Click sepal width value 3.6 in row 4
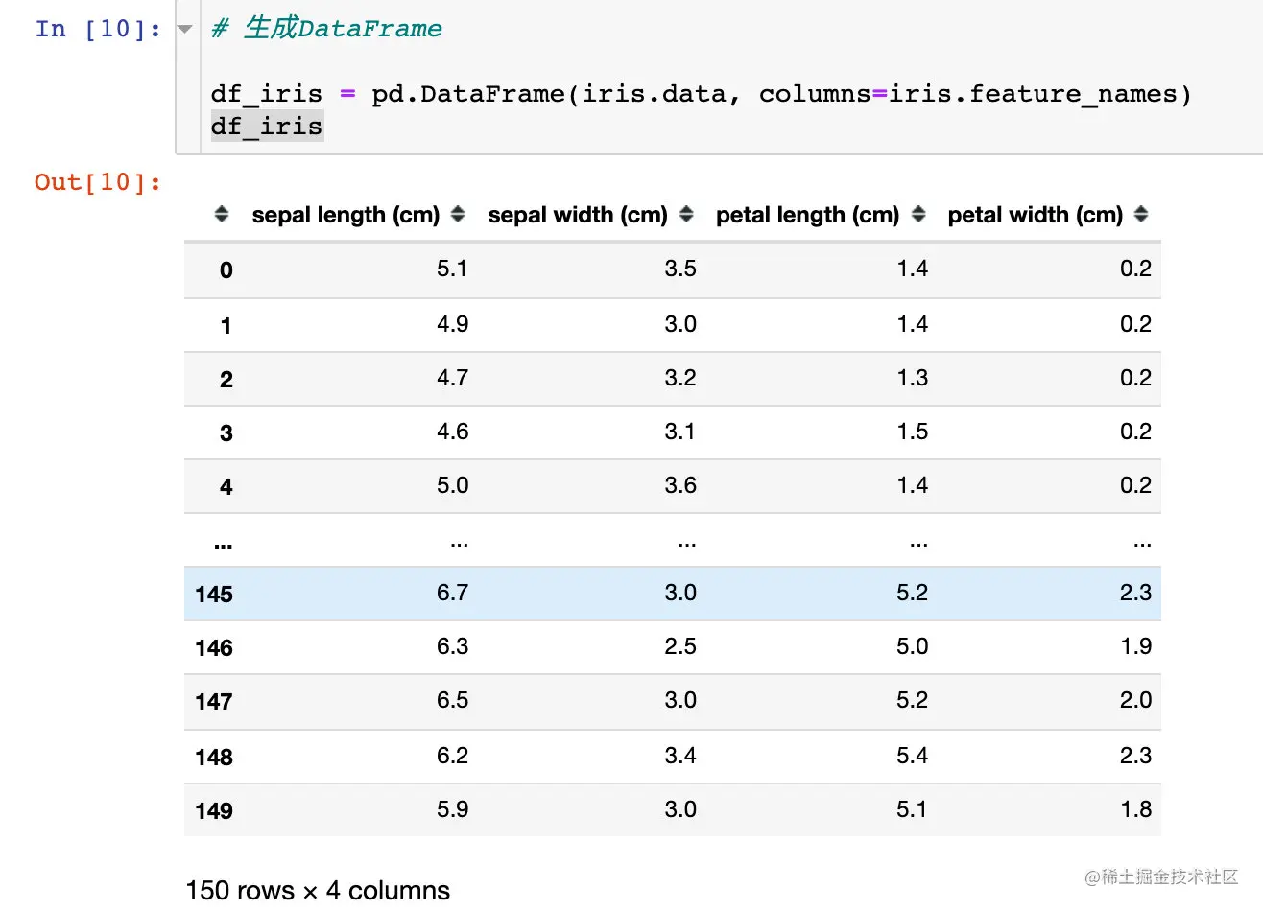 (680, 485)
